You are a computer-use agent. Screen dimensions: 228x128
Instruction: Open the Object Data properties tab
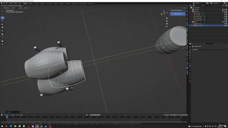click(190, 76)
